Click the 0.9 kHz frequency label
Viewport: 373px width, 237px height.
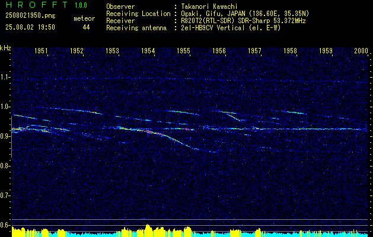tap(4, 136)
